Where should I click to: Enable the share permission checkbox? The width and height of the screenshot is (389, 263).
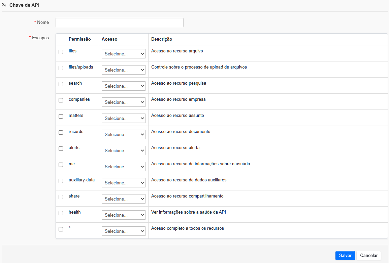(61, 197)
